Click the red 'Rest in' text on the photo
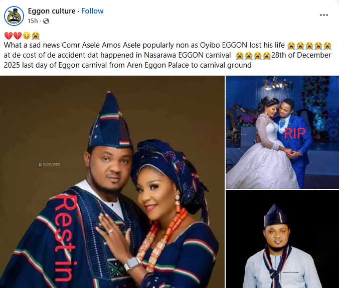Screen dimensions: 339x288 pyautogui.click(x=65, y=238)
